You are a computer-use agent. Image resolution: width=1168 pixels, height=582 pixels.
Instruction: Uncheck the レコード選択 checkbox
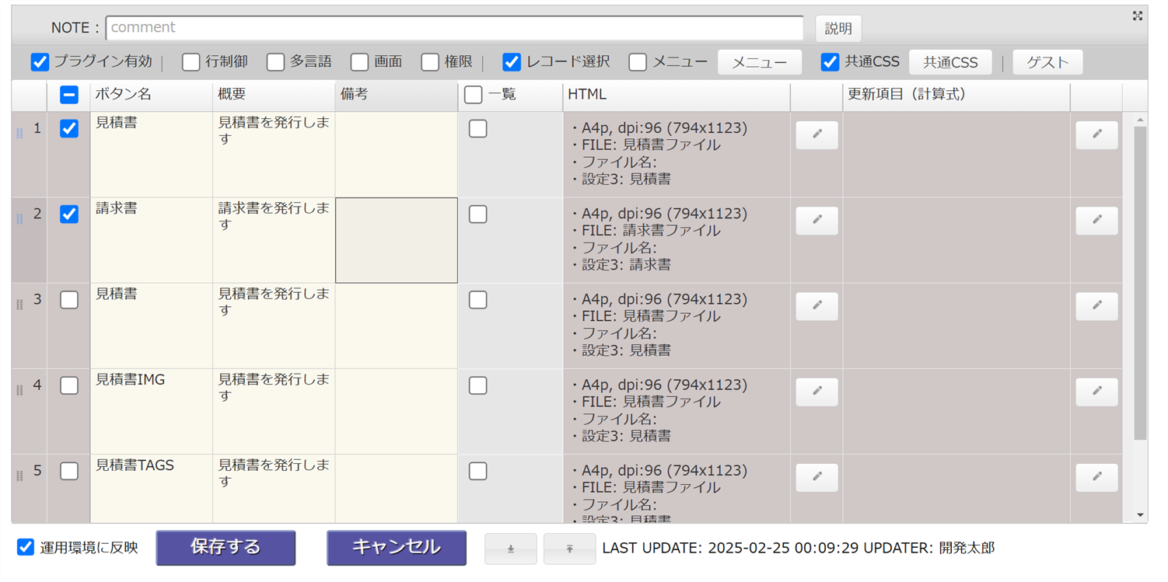pyautogui.click(x=512, y=62)
